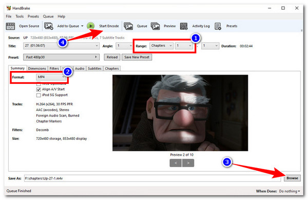This screenshot has width=308, height=200.
Task: Click the Preview toolbar icon
Action: (155, 26)
